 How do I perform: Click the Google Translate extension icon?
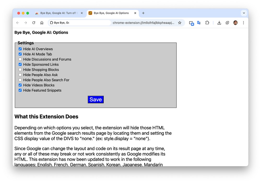199,23
